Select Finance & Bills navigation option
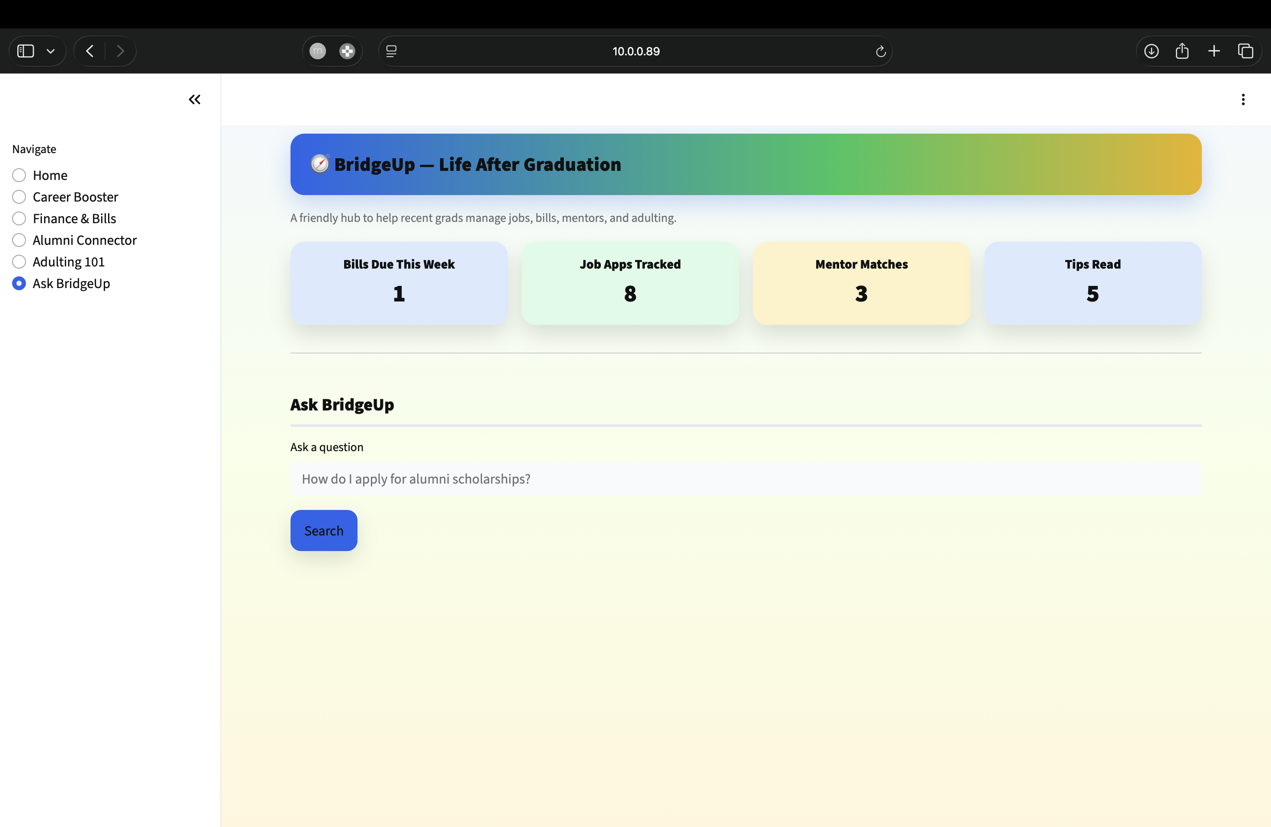Screen dimensions: 1271x827 pyautogui.click(x=19, y=218)
